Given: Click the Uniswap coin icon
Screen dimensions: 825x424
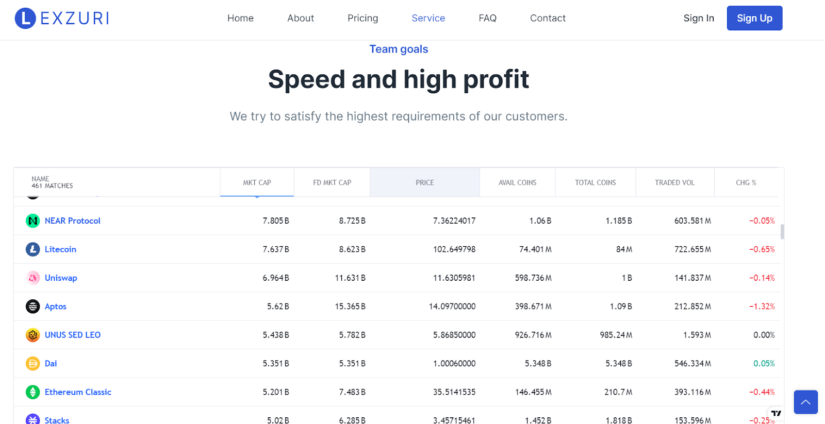Looking at the screenshot, I should point(33,278).
